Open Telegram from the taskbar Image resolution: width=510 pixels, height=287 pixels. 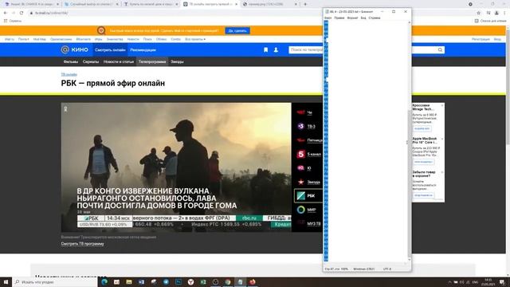[x=166, y=281]
